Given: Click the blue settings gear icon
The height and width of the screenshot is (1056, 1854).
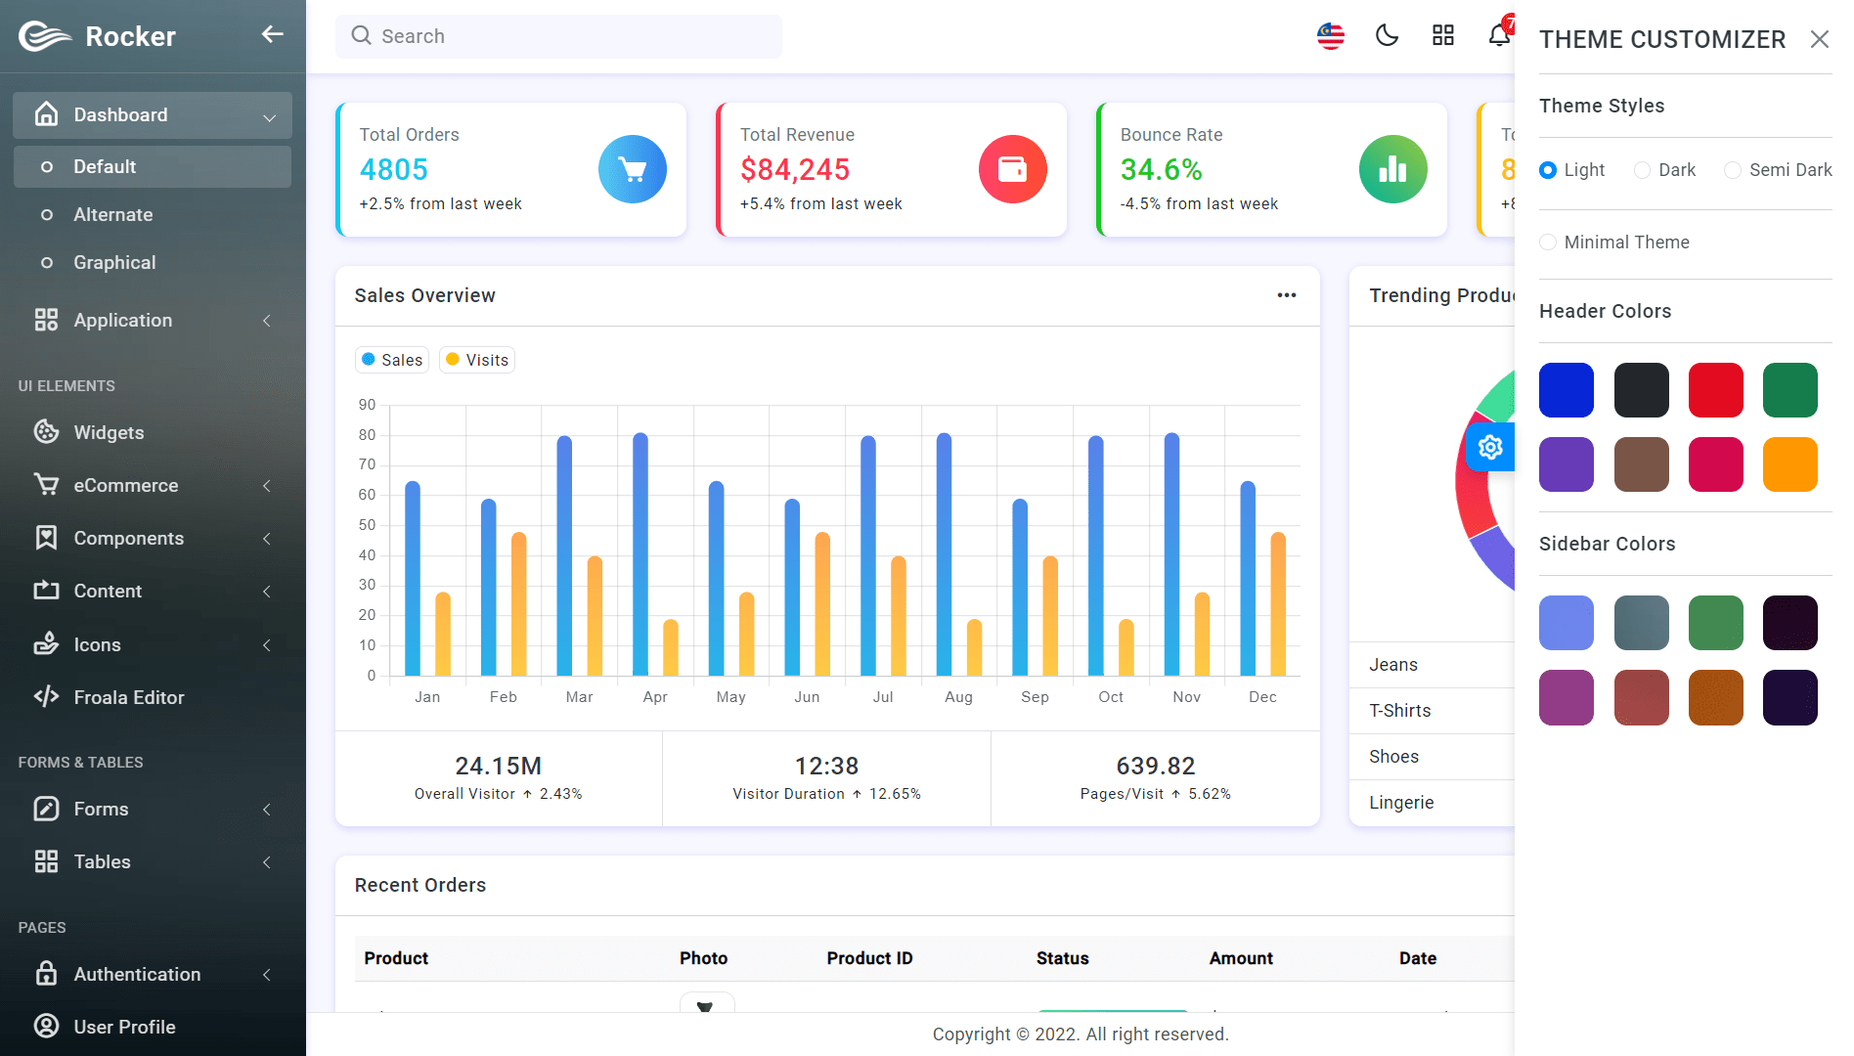Looking at the screenshot, I should tap(1490, 447).
